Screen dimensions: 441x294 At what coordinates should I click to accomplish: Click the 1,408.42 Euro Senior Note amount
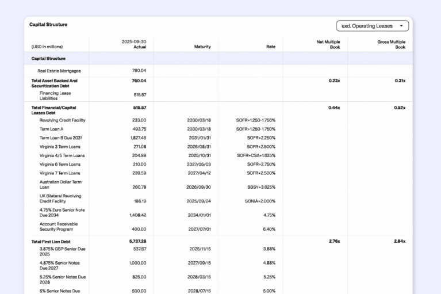137,215
